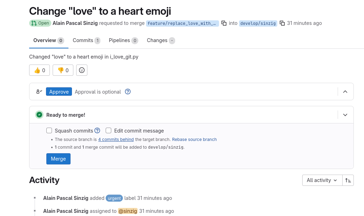
Task: Click the Approve button
Action: click(x=59, y=92)
